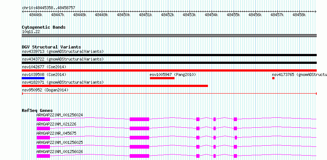Click chr10:48445358..48458757 coordinate text
This screenshot has width=327, height=160.
pos(48,8)
